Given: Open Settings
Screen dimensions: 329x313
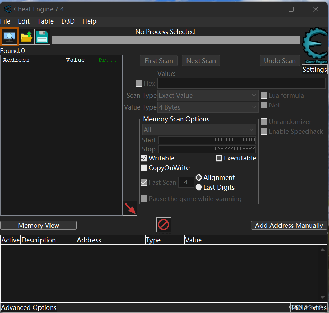Looking at the screenshot, I should pos(314,69).
